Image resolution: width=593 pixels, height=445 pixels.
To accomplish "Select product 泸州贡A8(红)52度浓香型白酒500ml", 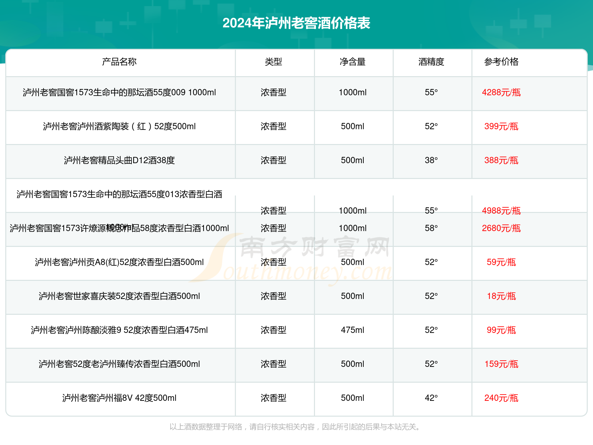I will 119,262.
